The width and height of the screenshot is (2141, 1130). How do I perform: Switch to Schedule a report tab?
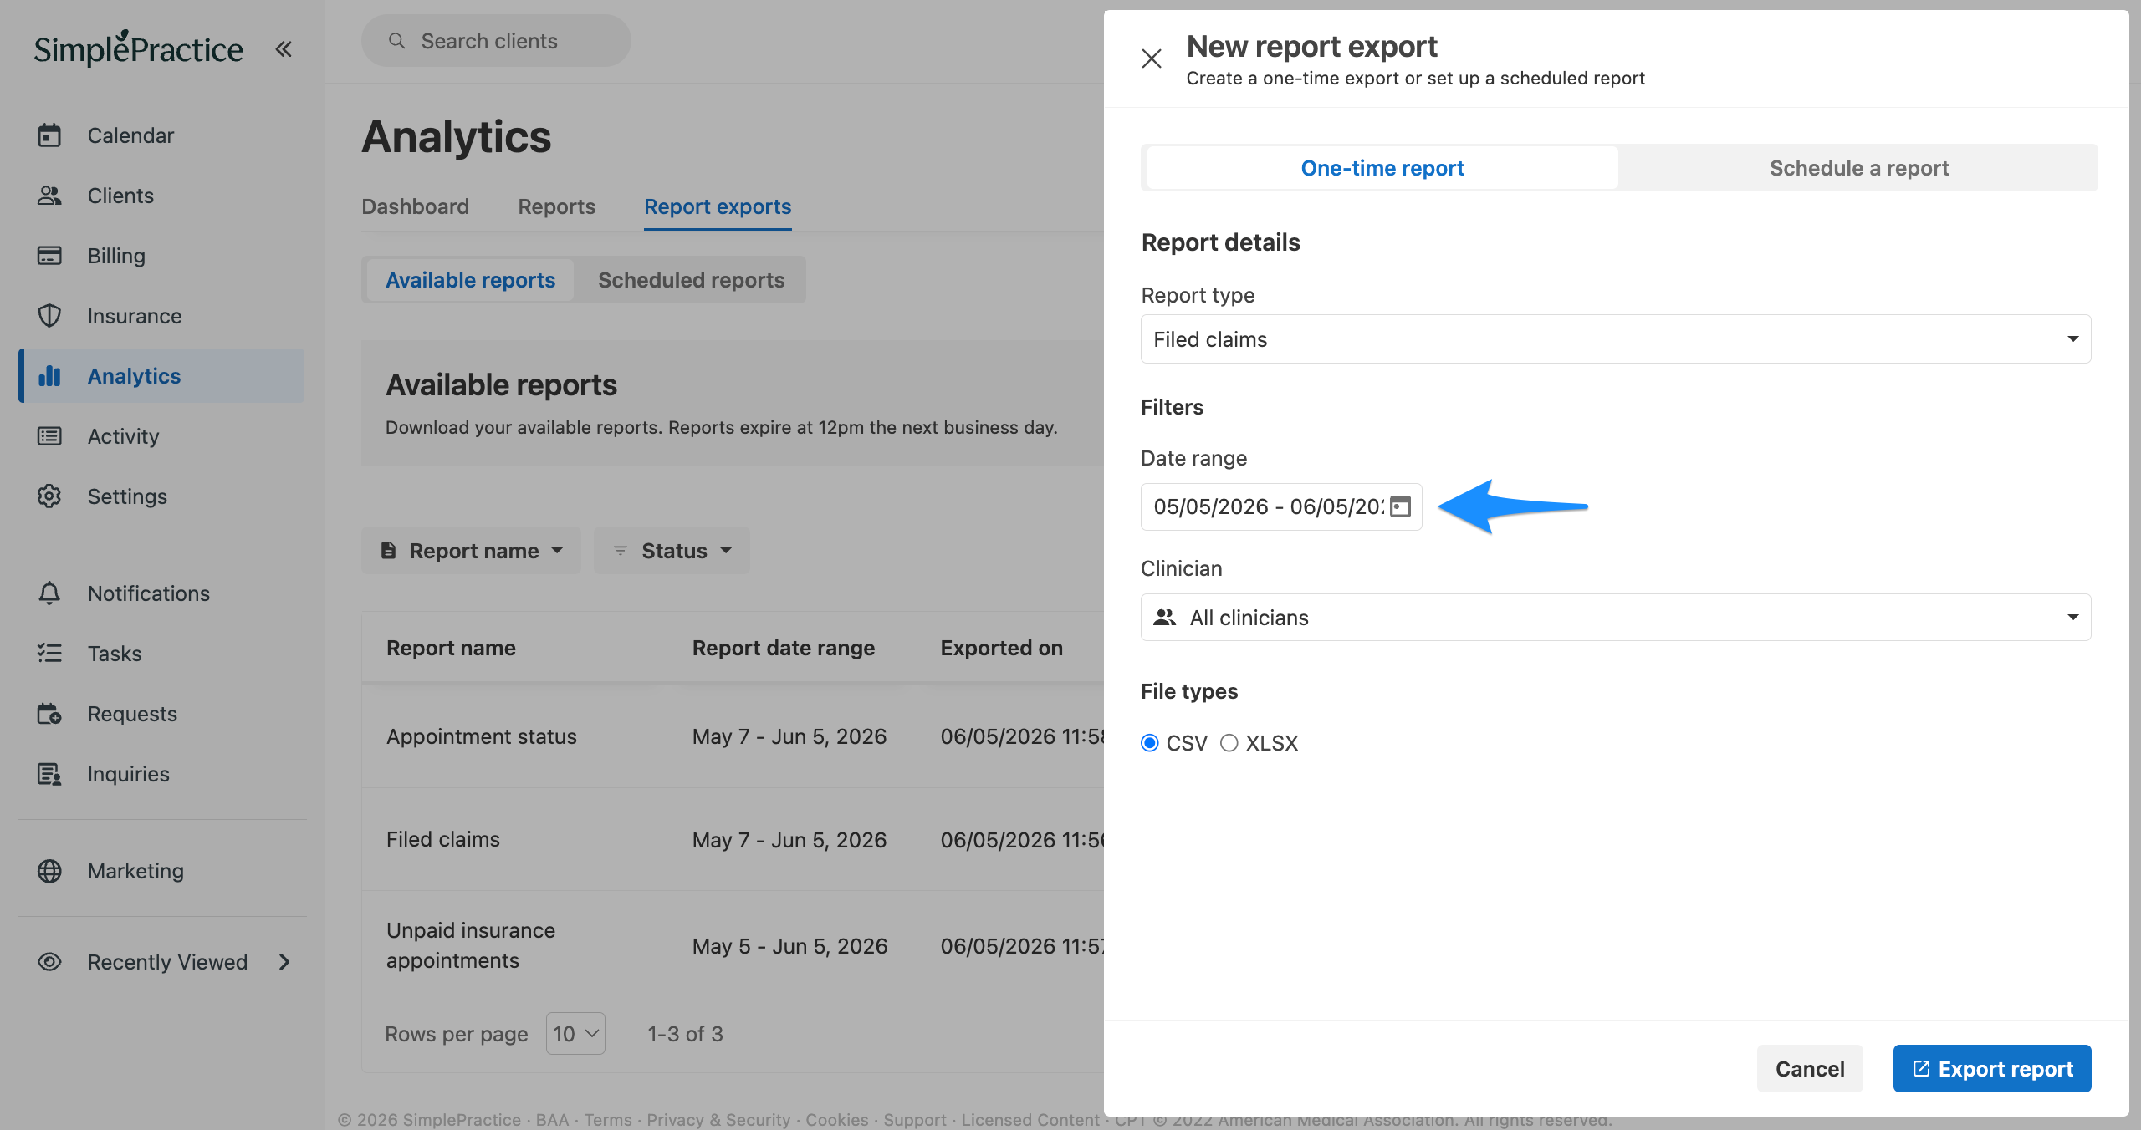(x=1858, y=168)
